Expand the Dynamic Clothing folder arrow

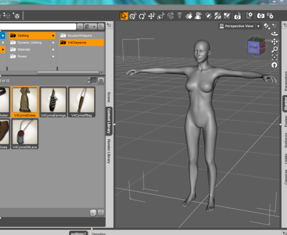click(53, 42)
